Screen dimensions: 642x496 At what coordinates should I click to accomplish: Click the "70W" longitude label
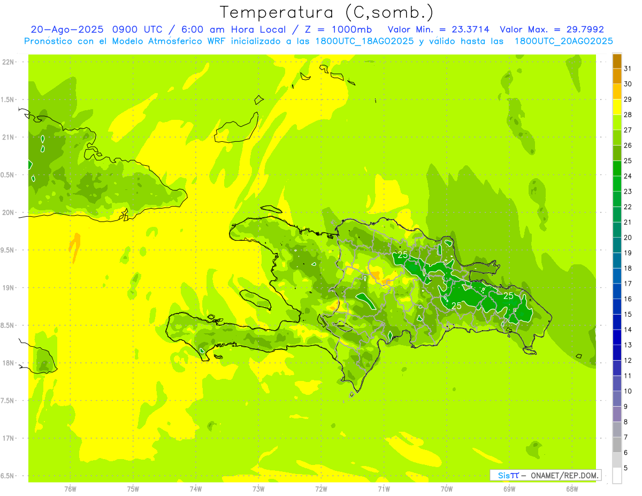447,489
